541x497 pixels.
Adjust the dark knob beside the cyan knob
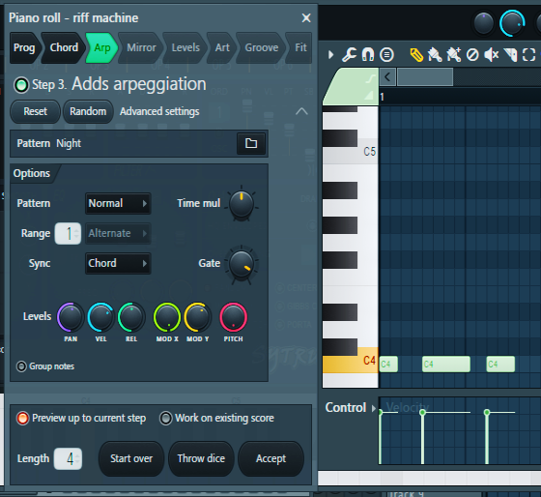[x=484, y=23]
